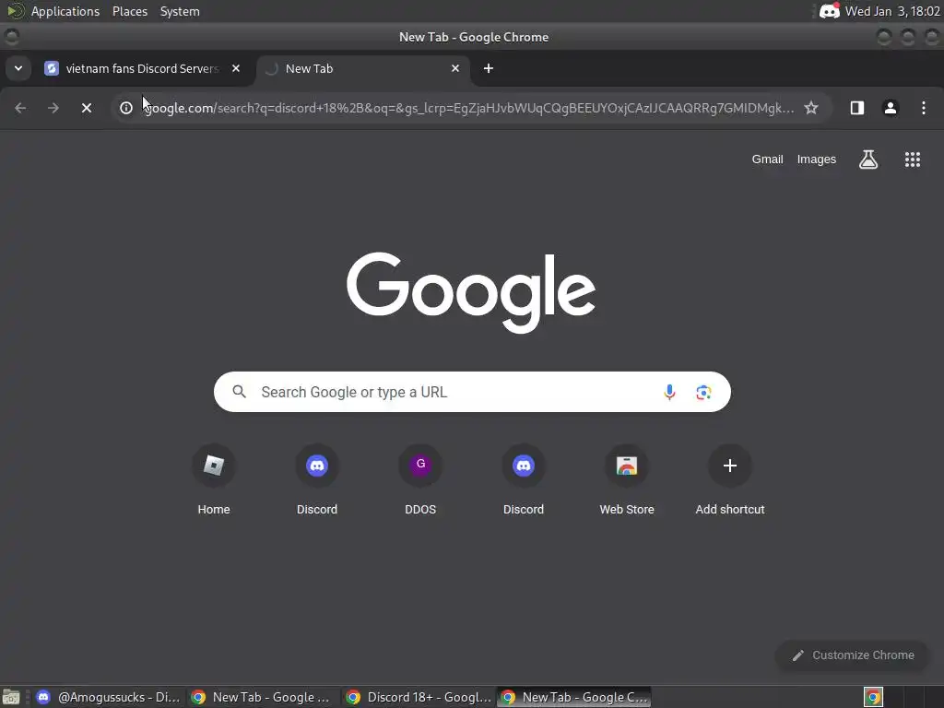
Task: Open the Chrome three-dot menu
Action: (x=924, y=108)
